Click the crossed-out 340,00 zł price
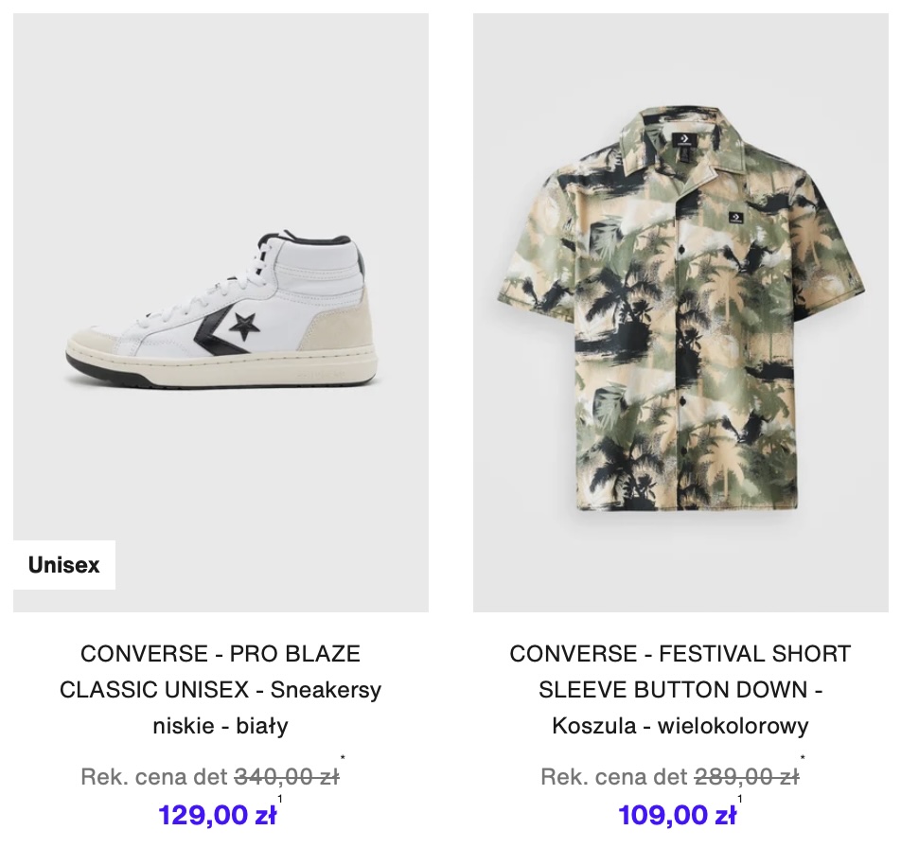 click(287, 777)
